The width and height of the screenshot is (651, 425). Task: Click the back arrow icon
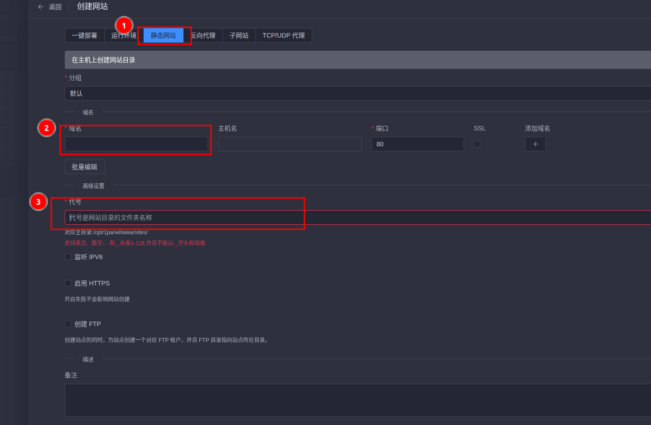click(41, 7)
